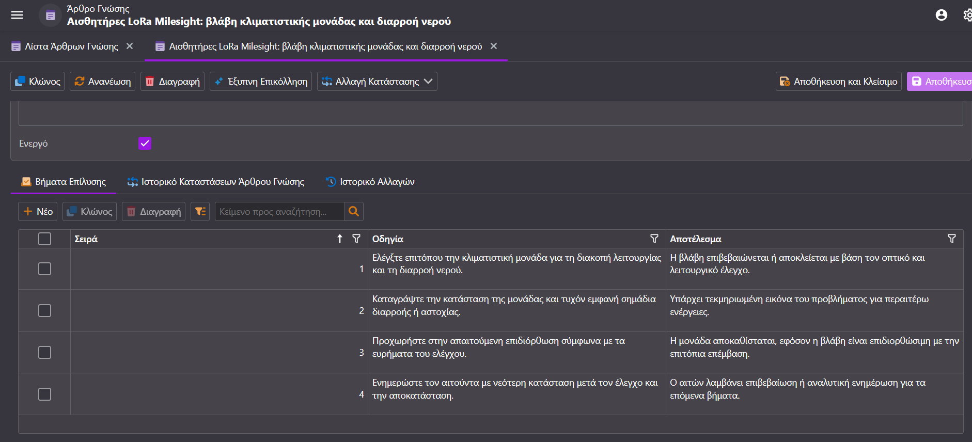Image resolution: width=972 pixels, height=442 pixels.
Task: Click the ascending sort arrow in Σειρά column
Action: click(340, 239)
